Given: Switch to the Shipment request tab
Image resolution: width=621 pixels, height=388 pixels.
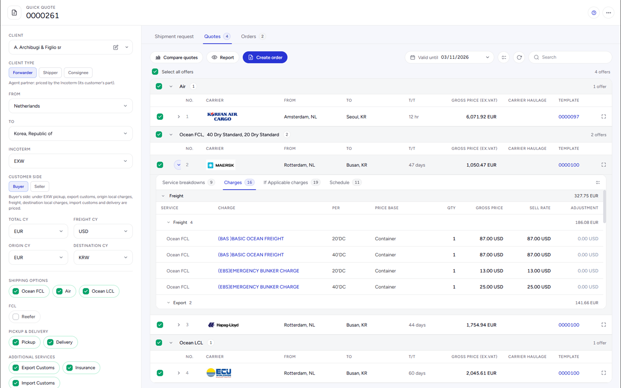Looking at the screenshot, I should [174, 36].
